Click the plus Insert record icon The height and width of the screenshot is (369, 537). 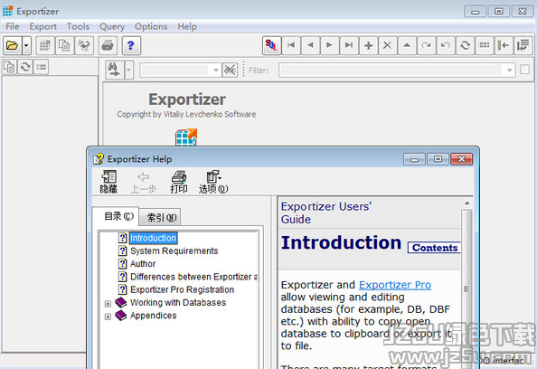pos(369,45)
